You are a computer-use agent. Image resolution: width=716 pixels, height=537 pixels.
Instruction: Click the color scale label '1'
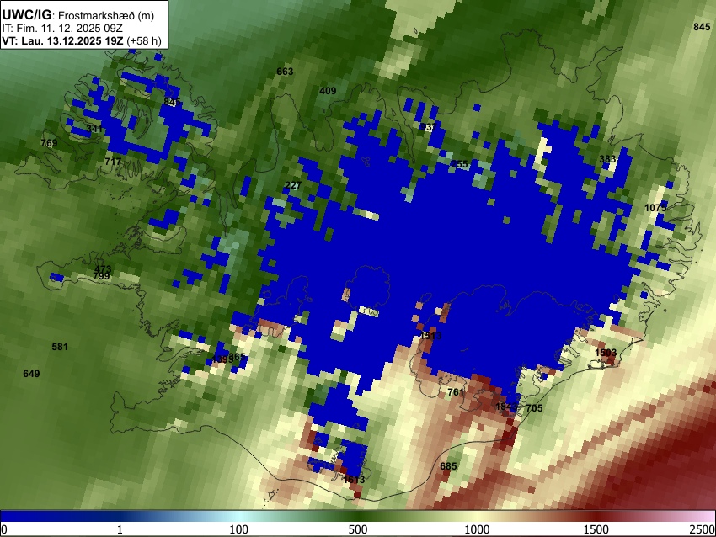120,529
